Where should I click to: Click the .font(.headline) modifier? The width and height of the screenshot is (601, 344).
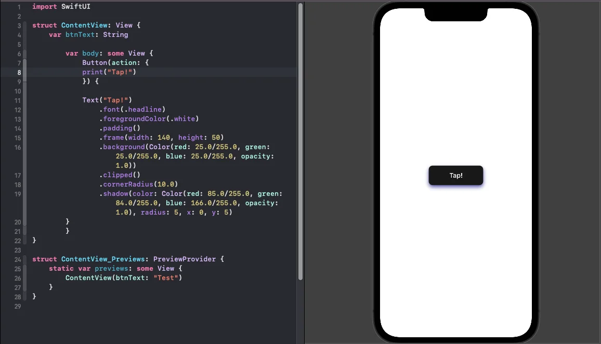pyautogui.click(x=132, y=110)
